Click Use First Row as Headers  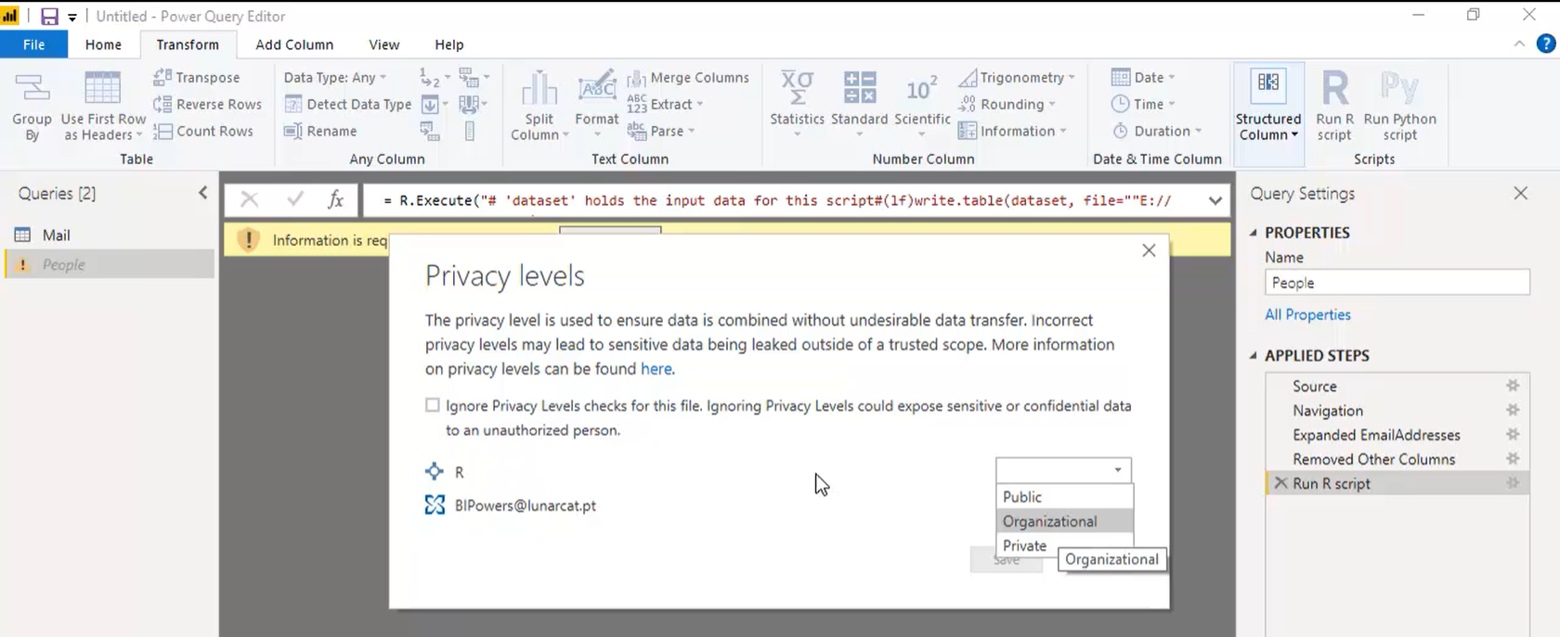(103, 108)
